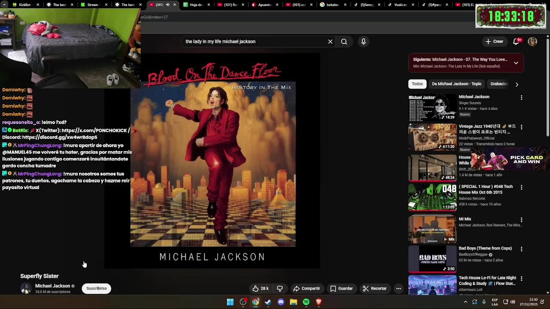Open Brave browser from the taskbar
550x309 pixels.
(x=319, y=302)
